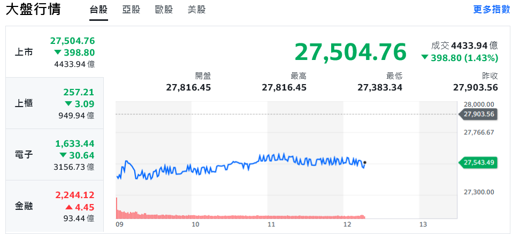Select the 上市 index row
512x234 pixels.
[55, 52]
